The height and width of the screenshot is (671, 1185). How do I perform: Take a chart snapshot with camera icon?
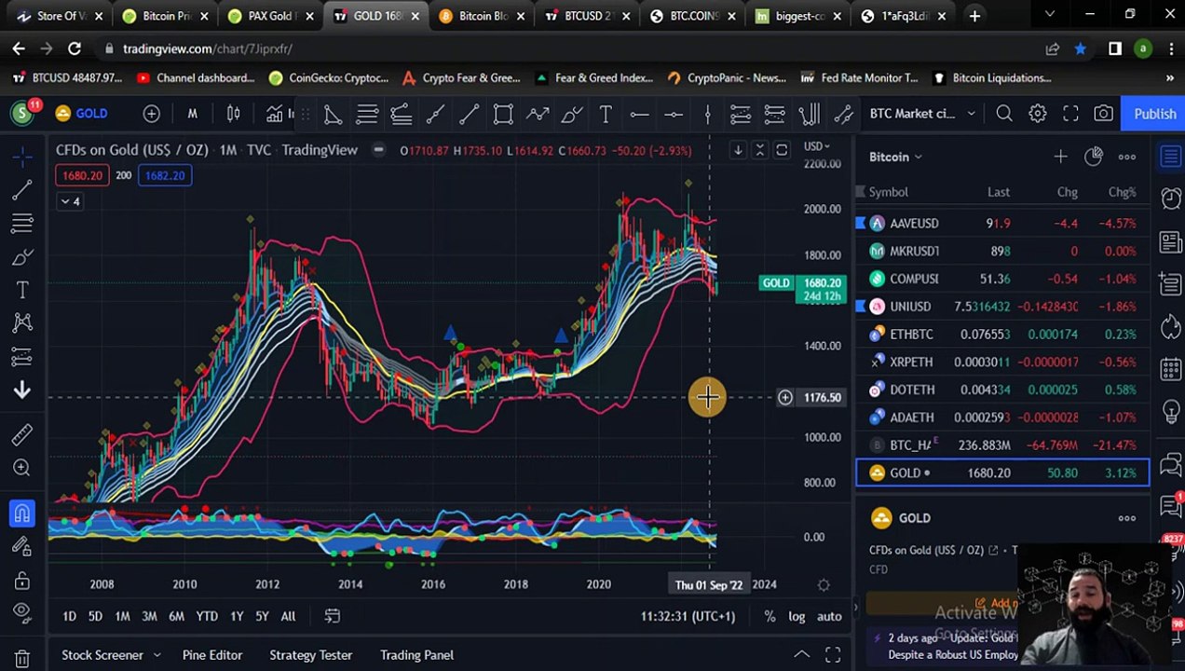(x=1103, y=114)
